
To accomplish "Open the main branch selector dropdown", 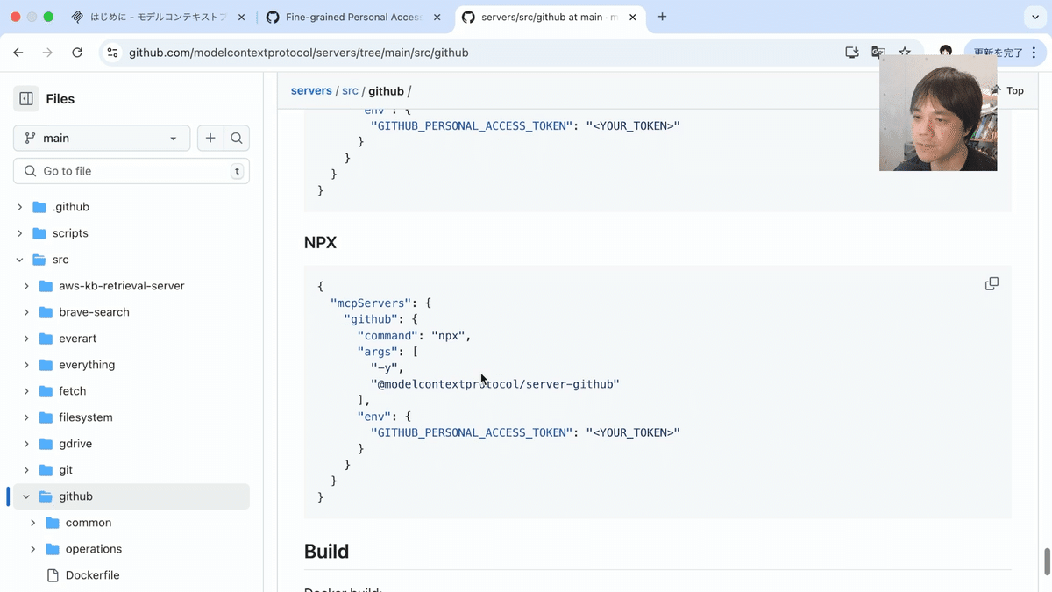I will (x=101, y=138).
